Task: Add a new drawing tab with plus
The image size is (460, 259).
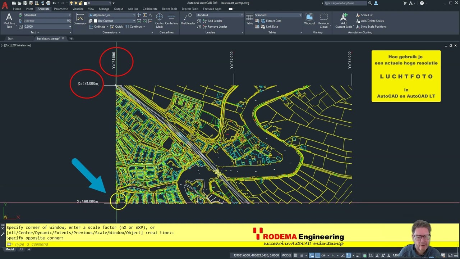Action: tap(71, 38)
